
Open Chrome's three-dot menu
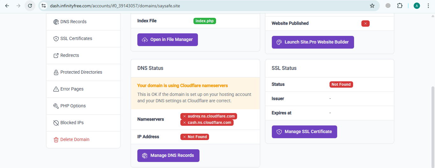[x=428, y=6]
